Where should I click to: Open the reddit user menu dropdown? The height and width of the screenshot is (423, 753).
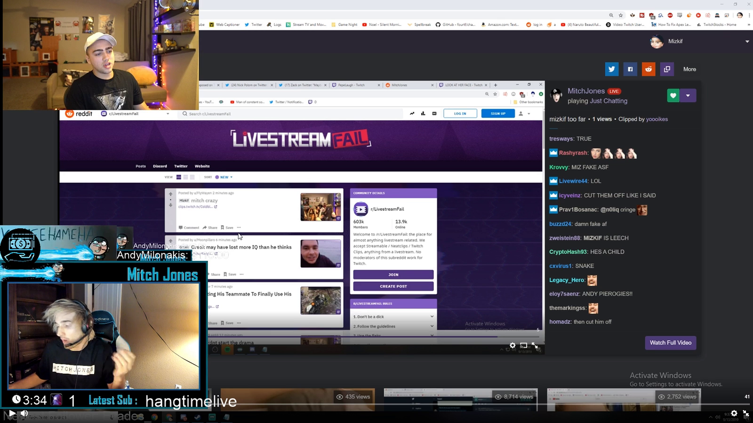(524, 114)
